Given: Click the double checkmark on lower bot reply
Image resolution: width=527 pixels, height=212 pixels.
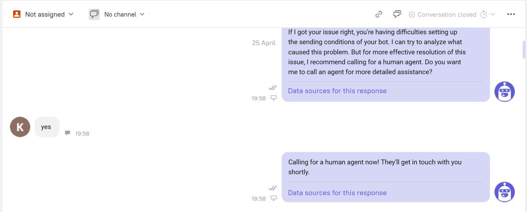Looking at the screenshot, I should click(273, 188).
